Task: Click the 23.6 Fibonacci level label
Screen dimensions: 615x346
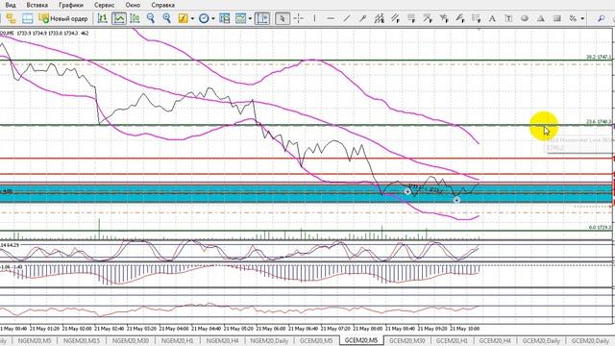Action: pyautogui.click(x=599, y=122)
